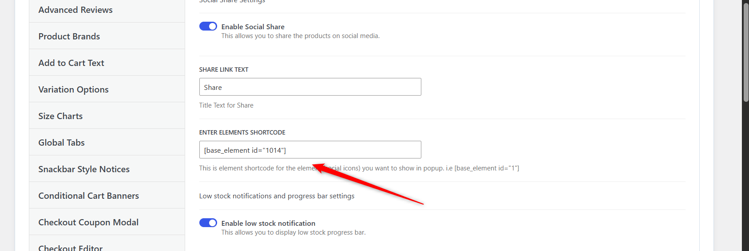Open the Advanced Reviews settings tab

tap(107, 10)
